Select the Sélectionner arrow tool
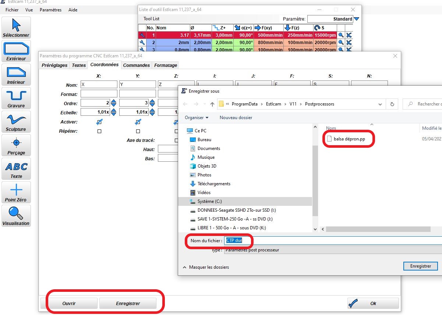The image size is (442, 315). (x=16, y=28)
